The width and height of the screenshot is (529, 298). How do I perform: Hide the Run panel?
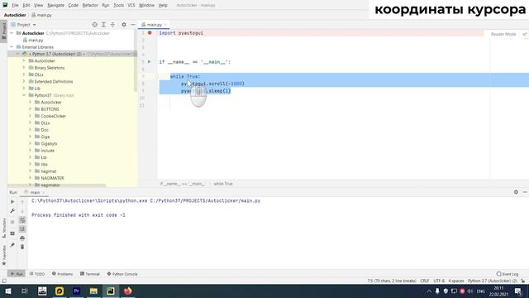(525, 192)
